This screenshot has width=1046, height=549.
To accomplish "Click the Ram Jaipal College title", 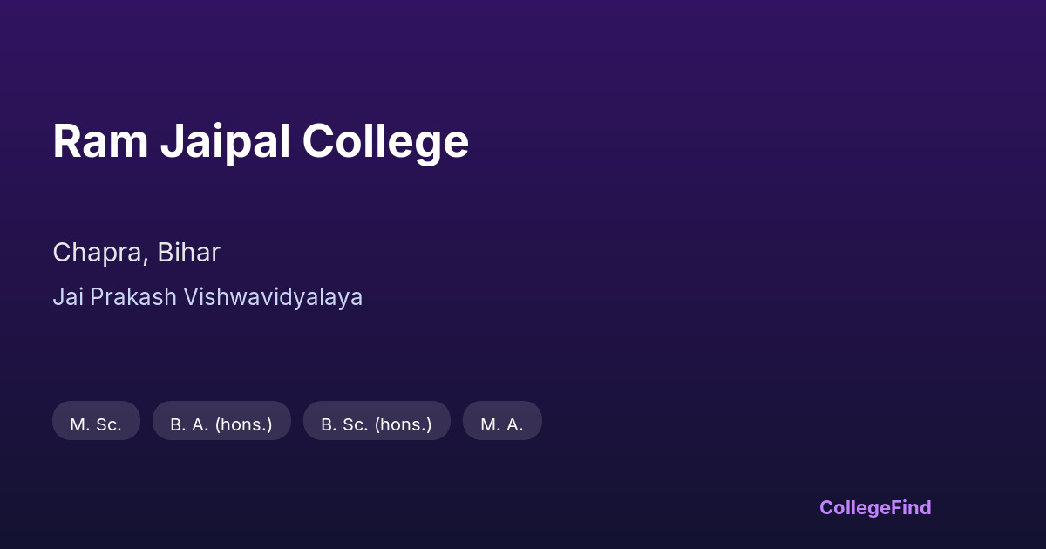I will [x=261, y=141].
